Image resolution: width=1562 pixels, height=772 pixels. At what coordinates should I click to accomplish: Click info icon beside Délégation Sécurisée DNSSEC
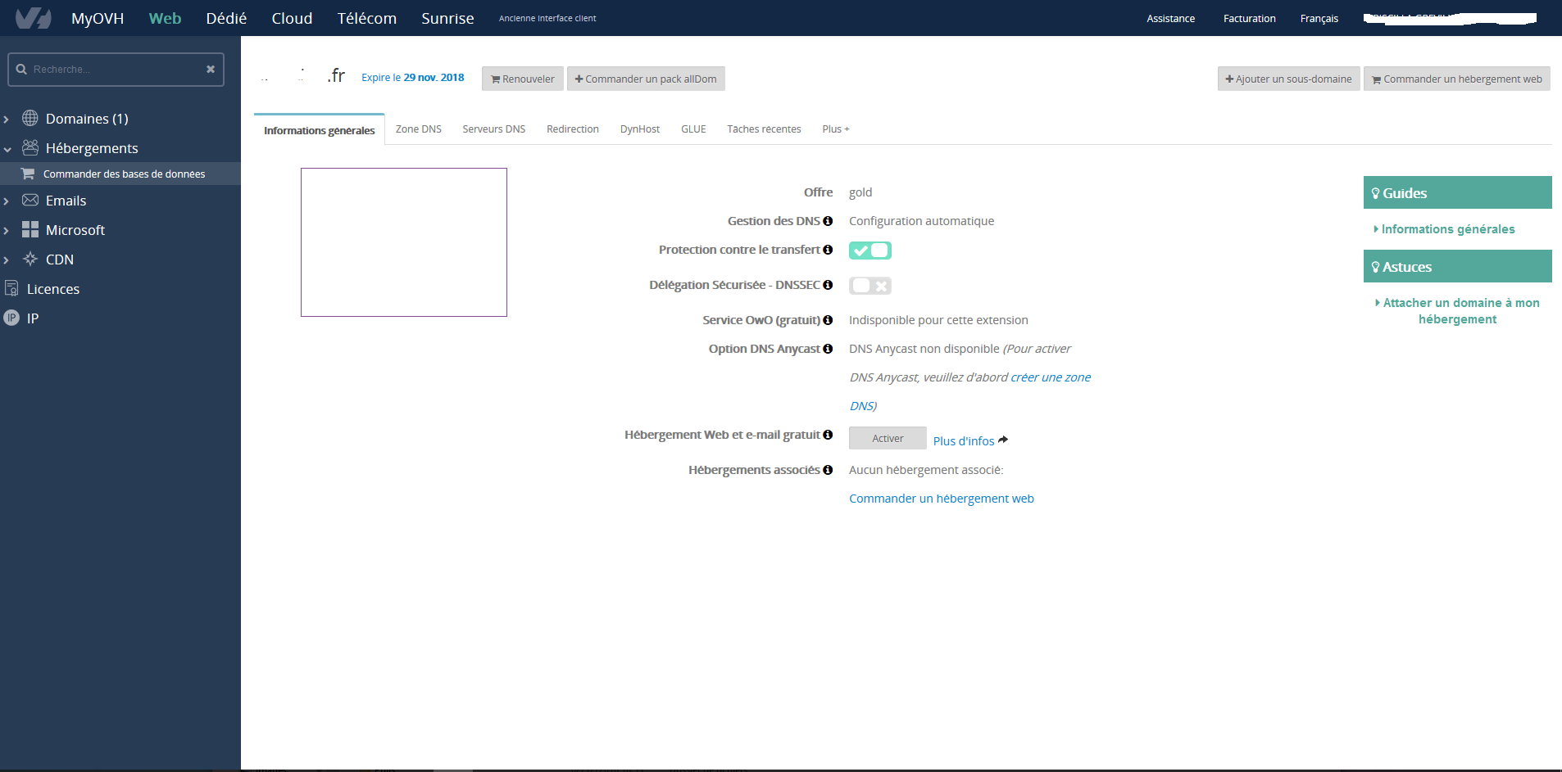(828, 285)
